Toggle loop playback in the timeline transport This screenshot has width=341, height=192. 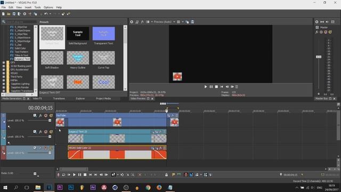pos(63,174)
